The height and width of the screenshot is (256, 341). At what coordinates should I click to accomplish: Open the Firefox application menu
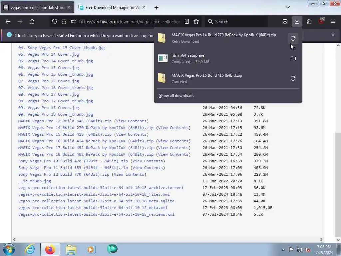click(333, 22)
